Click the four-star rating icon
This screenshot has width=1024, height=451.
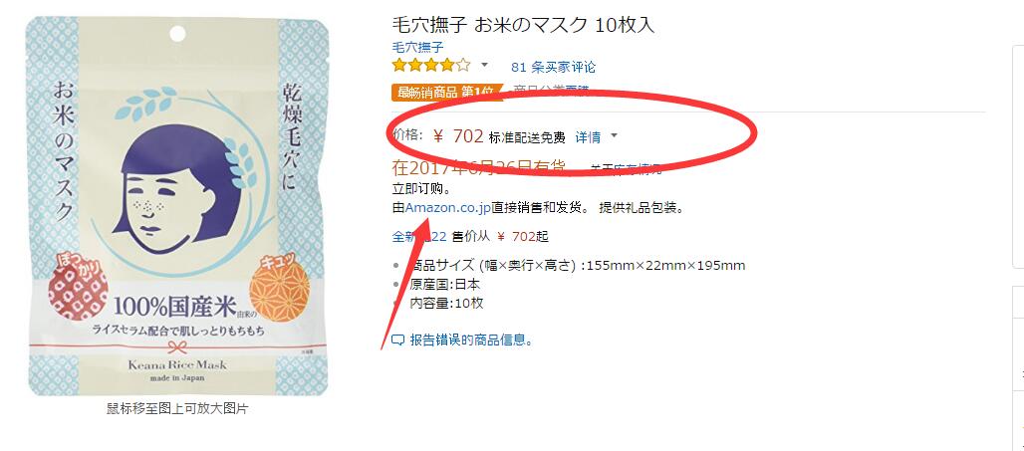[431, 66]
